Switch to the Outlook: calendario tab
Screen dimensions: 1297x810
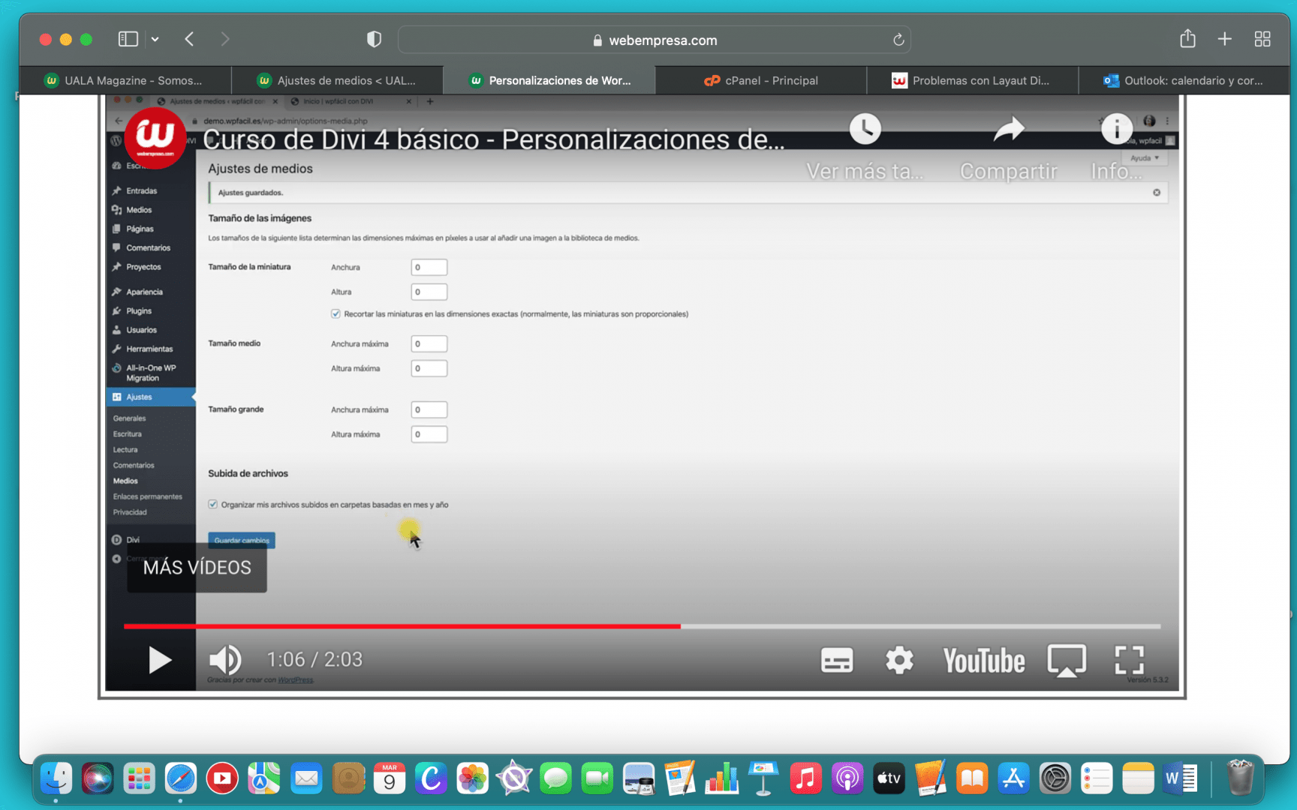click(1184, 80)
